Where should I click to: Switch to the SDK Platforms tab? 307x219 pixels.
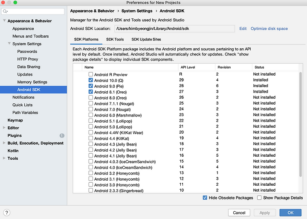click(86, 39)
